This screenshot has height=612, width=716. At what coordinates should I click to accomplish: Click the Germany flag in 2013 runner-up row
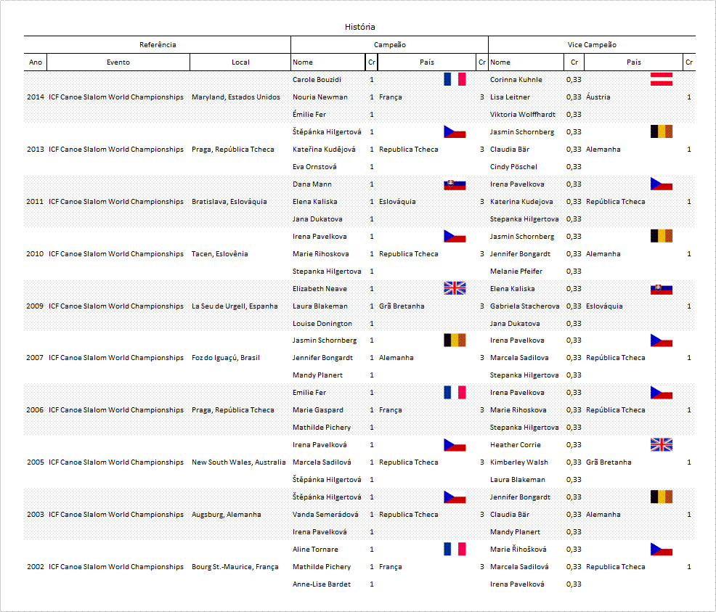662,131
